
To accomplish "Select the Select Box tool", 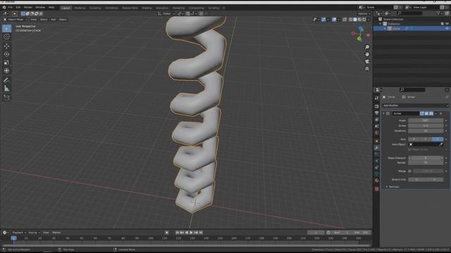I will coord(6,28).
